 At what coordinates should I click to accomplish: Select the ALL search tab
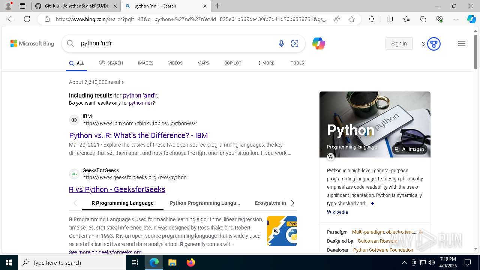click(x=76, y=63)
